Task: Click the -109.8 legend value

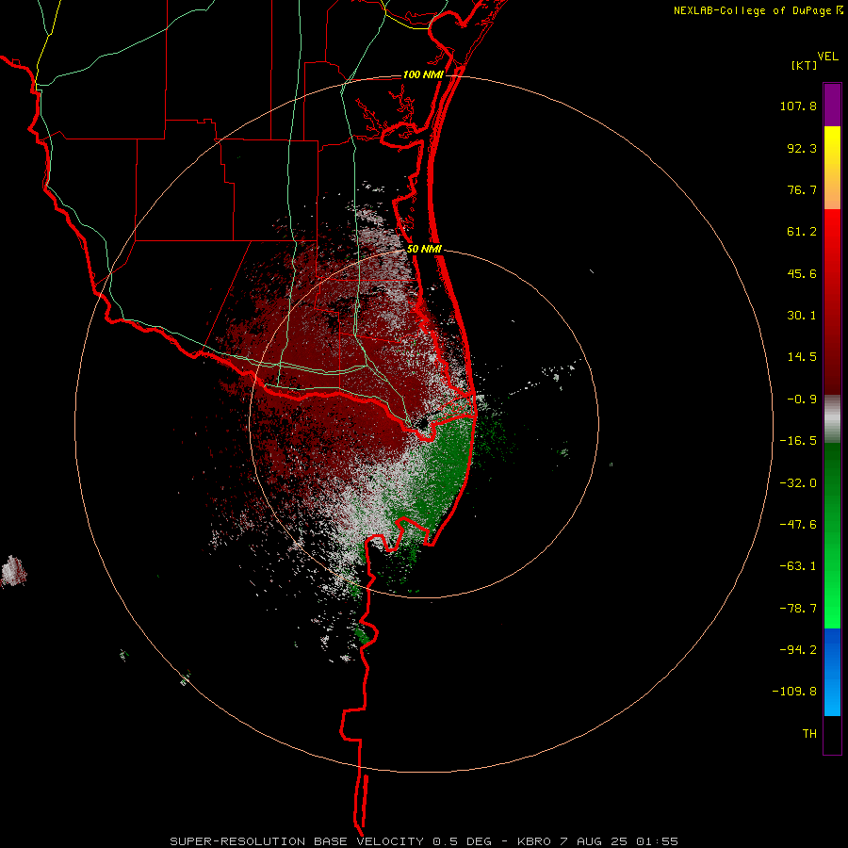Action: click(794, 692)
